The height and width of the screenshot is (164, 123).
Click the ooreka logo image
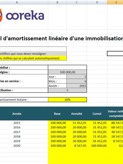coord(22,16)
